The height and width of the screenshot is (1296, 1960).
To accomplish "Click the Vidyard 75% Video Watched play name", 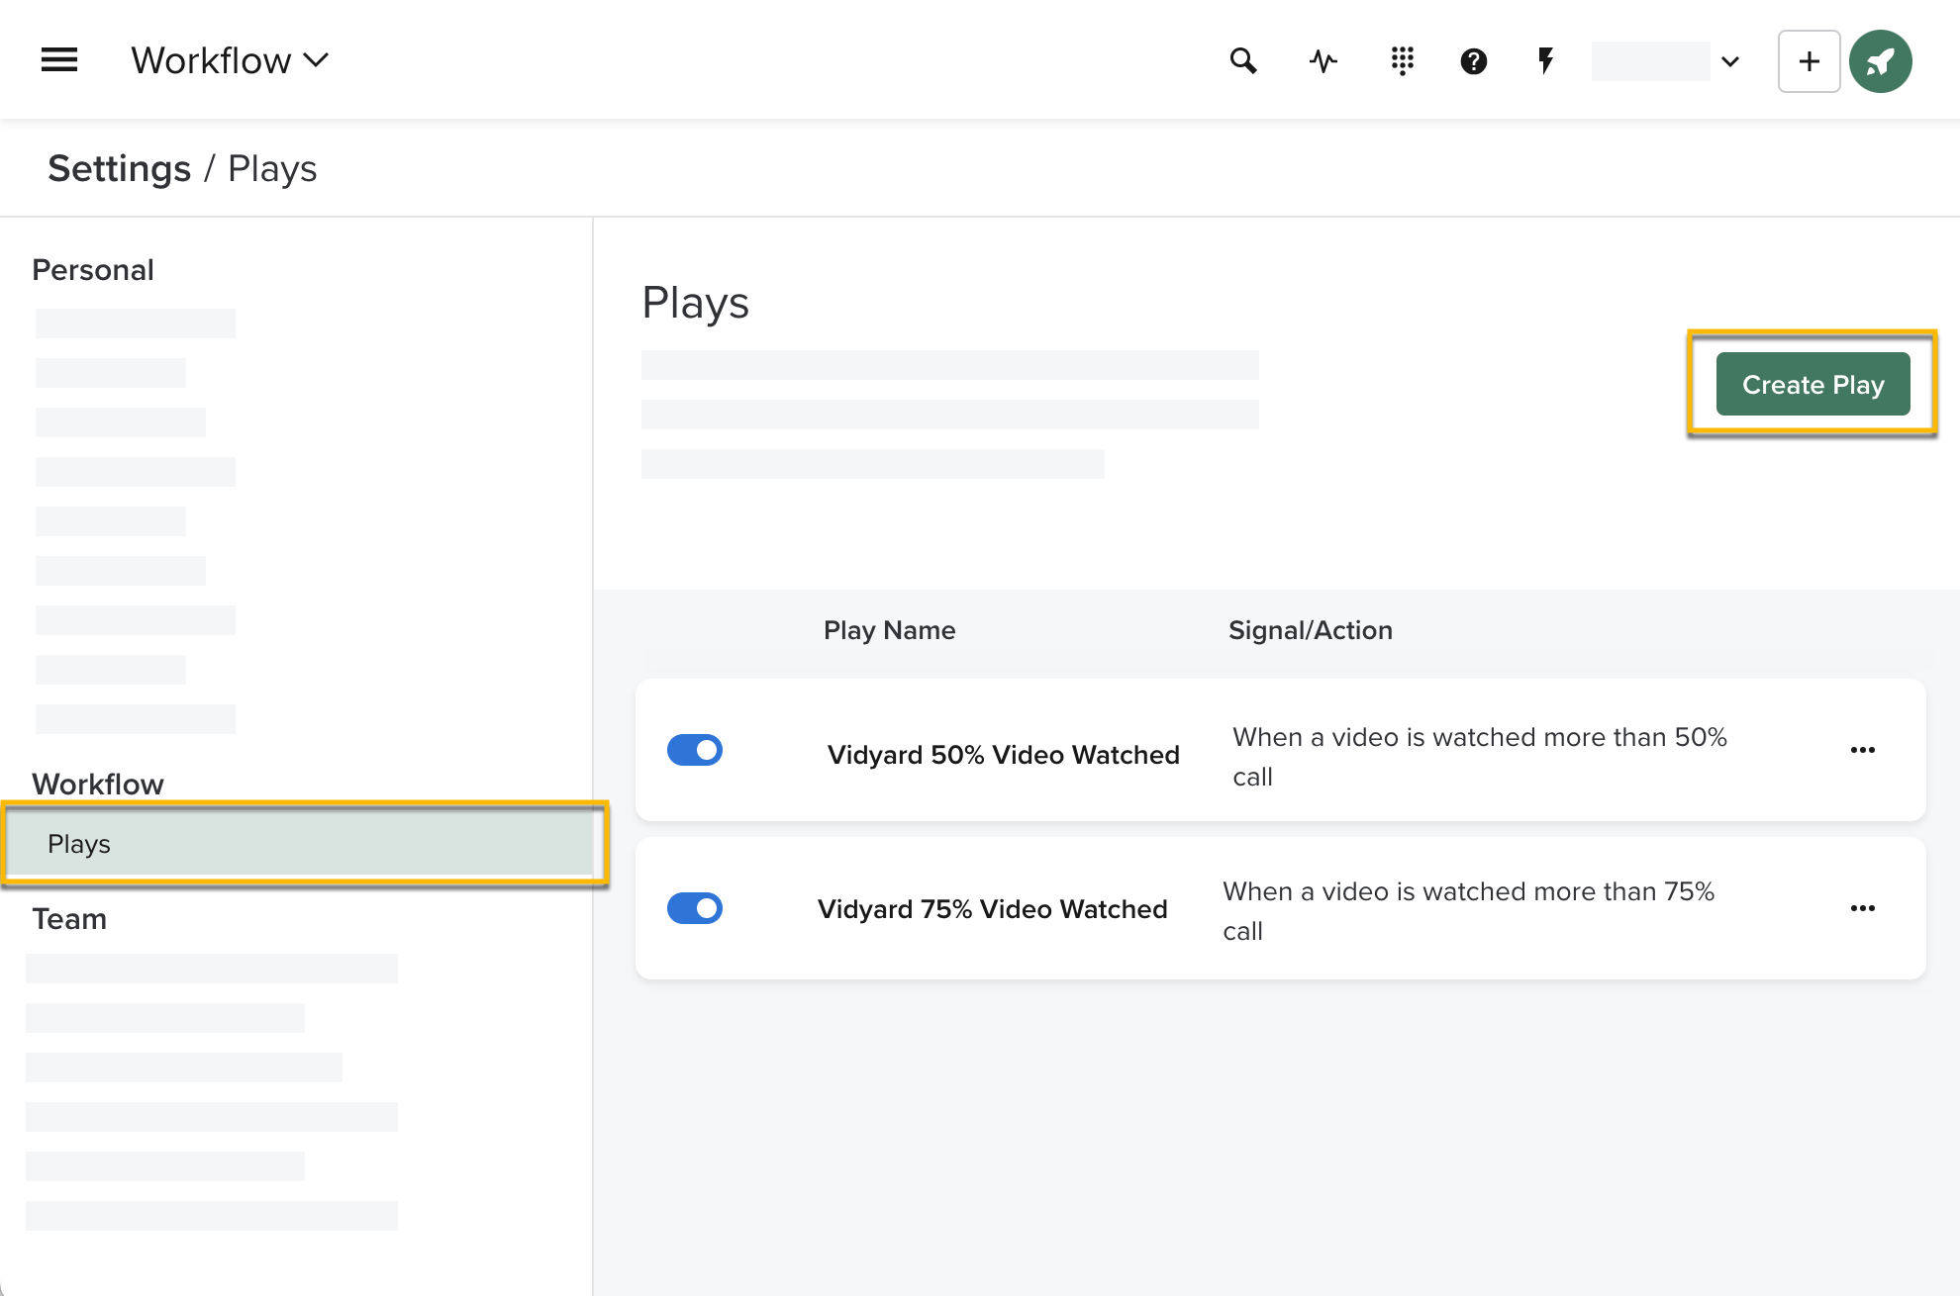I will 991,908.
